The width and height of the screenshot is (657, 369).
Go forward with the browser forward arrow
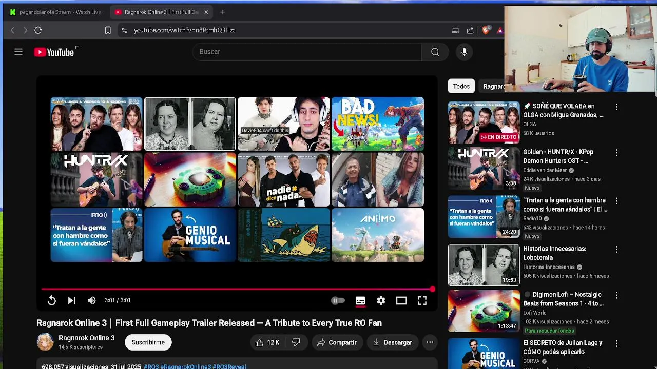click(x=25, y=30)
